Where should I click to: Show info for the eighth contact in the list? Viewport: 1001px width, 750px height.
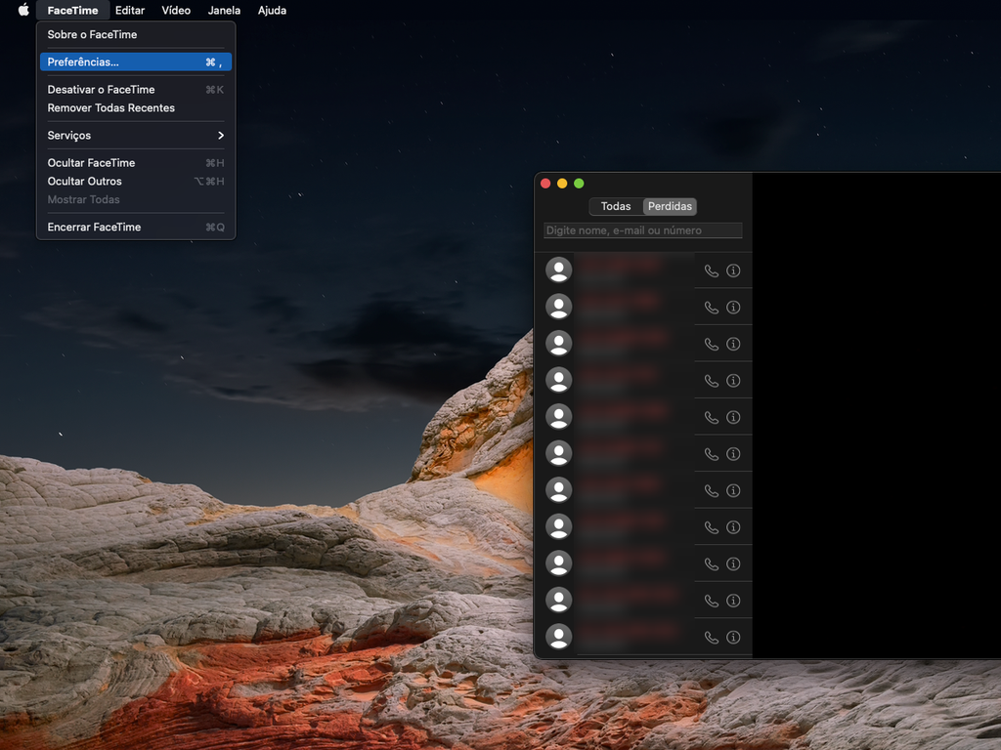[733, 527]
